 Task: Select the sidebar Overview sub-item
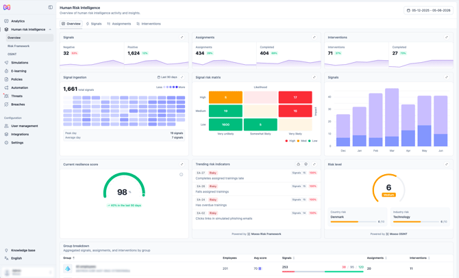[x=29, y=38]
